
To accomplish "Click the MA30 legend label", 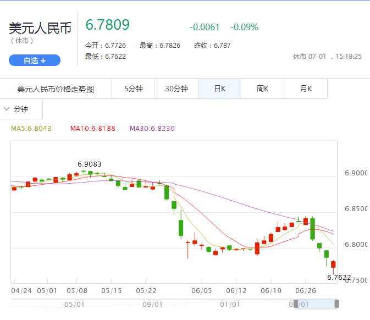I will (152, 128).
